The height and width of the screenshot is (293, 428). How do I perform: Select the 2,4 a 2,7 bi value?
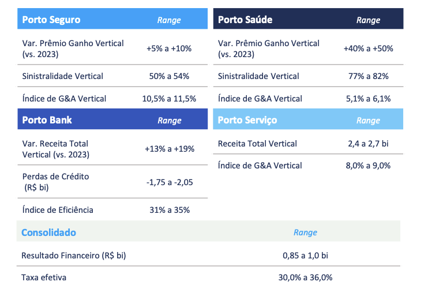[368, 144]
